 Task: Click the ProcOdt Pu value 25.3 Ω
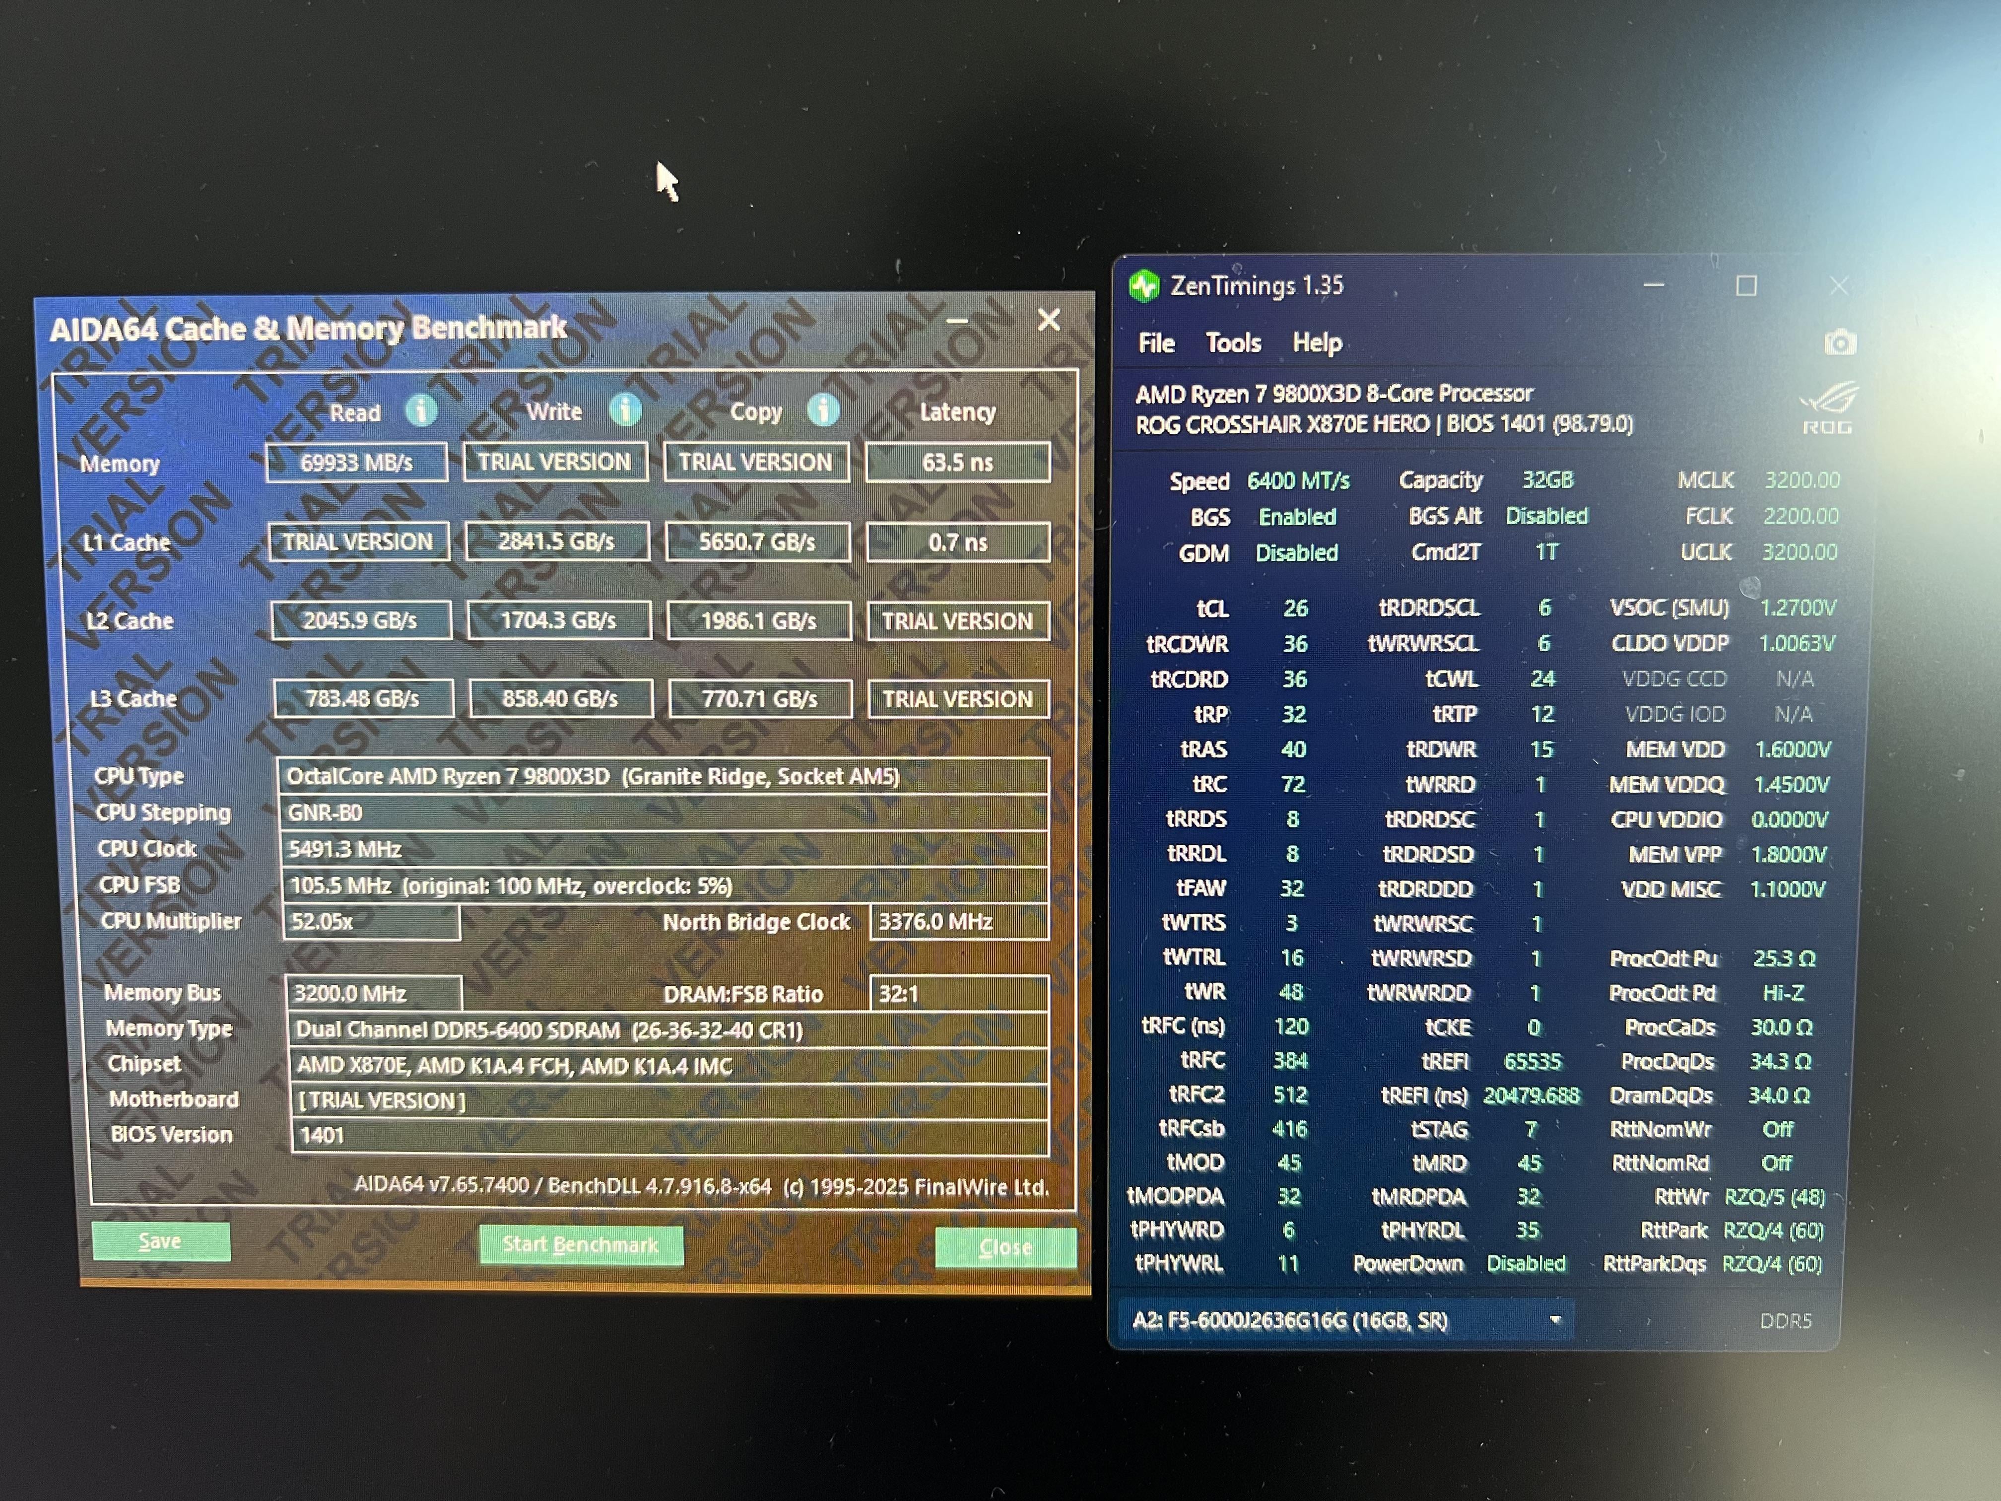(1783, 958)
